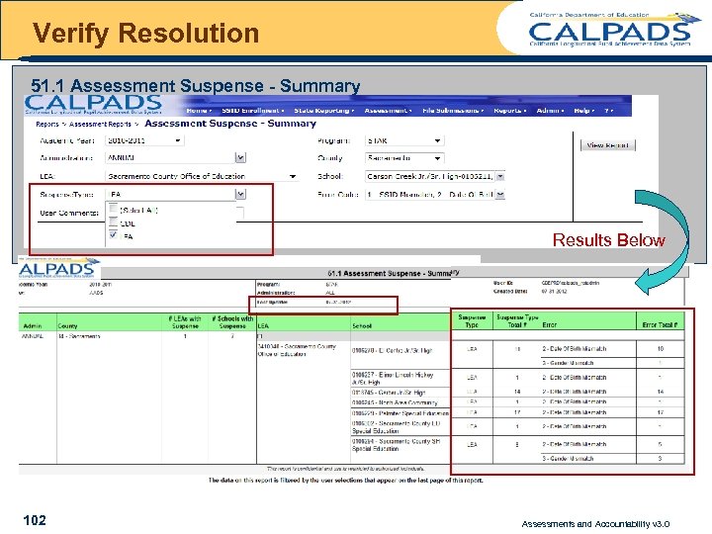Click the County column header in report
This screenshot has height=534, width=712.
[x=67, y=326]
